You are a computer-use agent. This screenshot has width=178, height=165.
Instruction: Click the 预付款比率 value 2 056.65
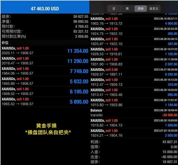(82, 37)
